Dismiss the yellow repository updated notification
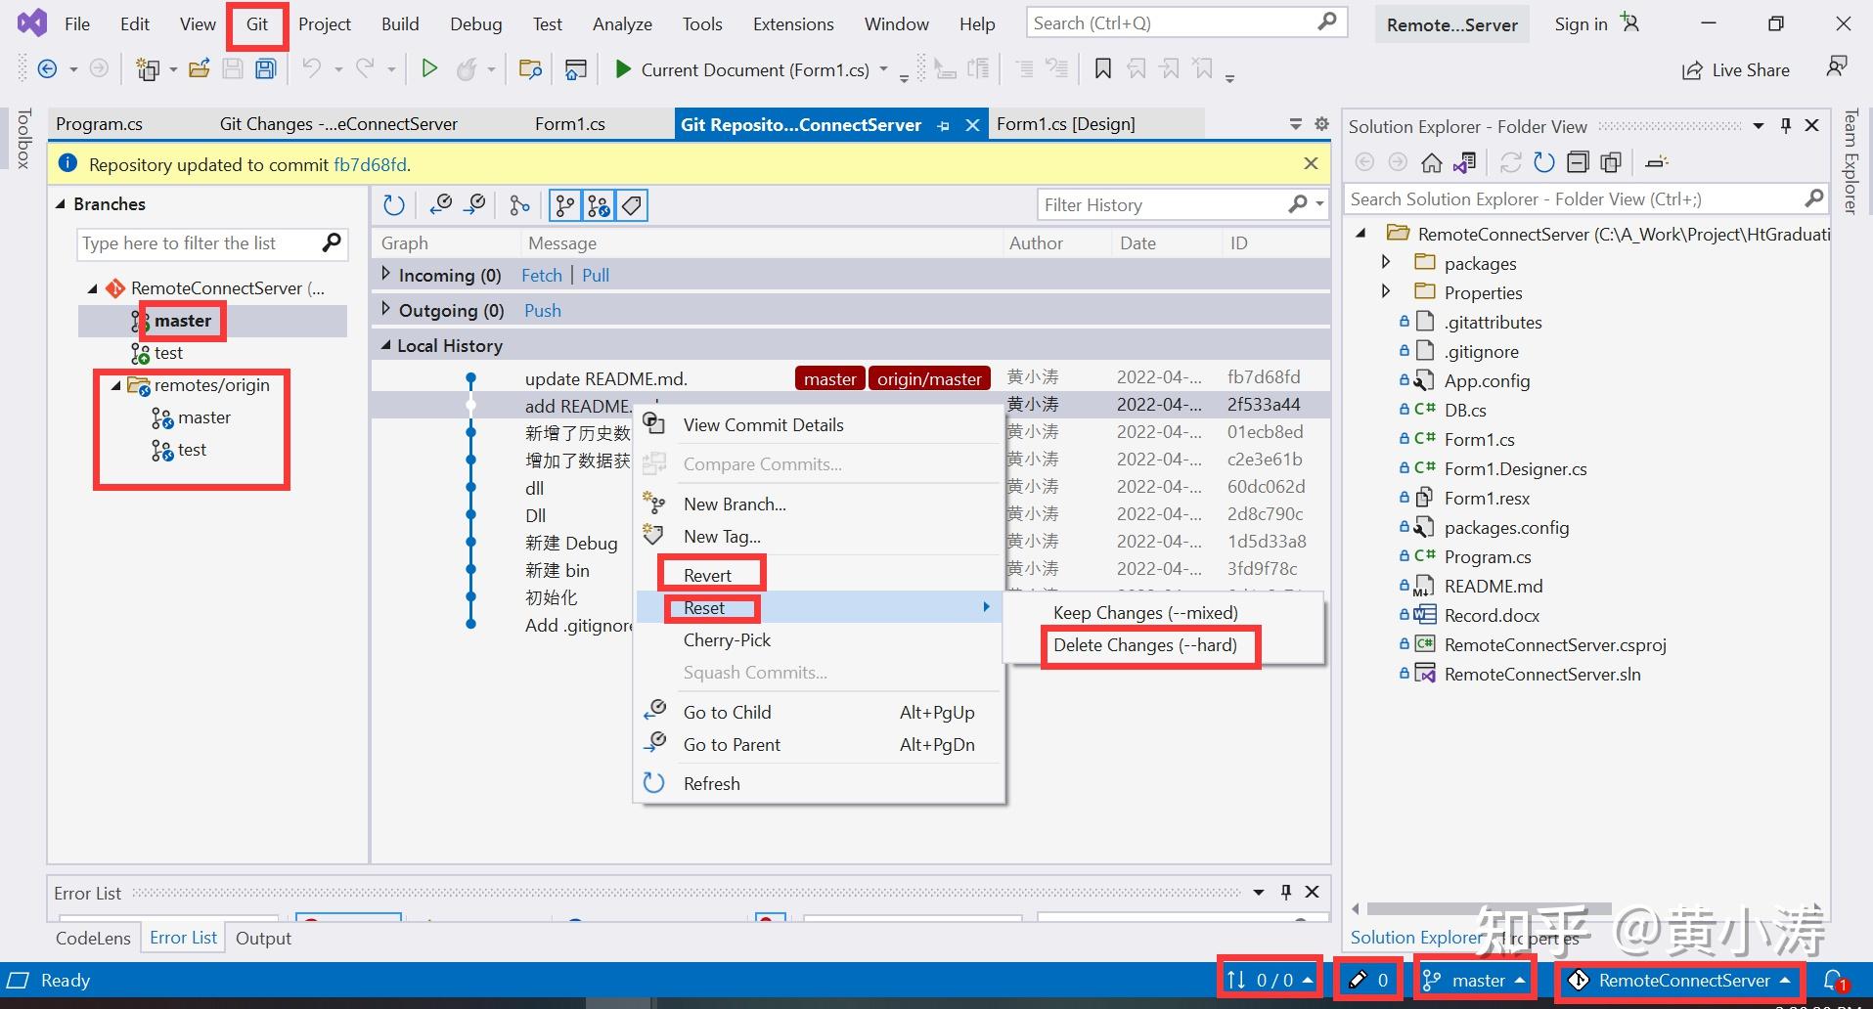 [x=1311, y=163]
